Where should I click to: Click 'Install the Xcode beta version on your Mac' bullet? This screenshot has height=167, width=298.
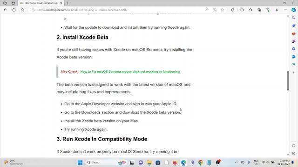point(102,121)
